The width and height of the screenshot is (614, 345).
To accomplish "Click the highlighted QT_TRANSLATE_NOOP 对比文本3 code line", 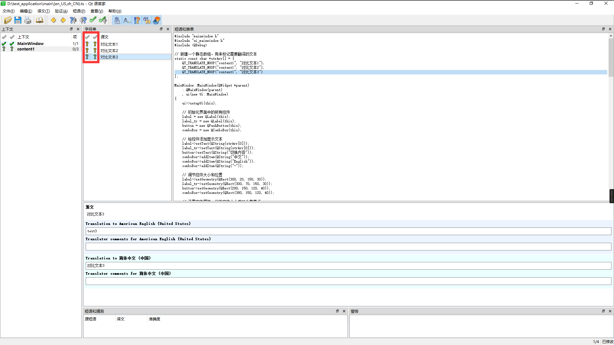I will pos(390,72).
